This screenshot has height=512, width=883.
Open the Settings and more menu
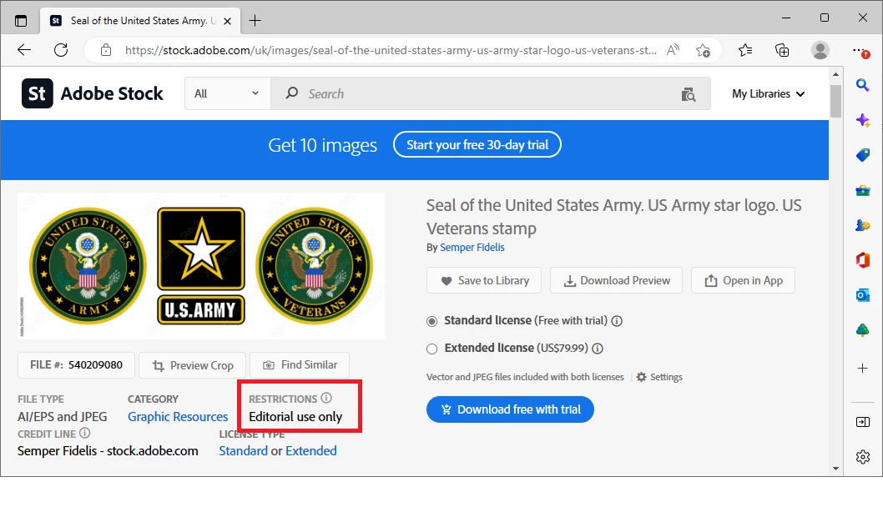click(x=861, y=50)
